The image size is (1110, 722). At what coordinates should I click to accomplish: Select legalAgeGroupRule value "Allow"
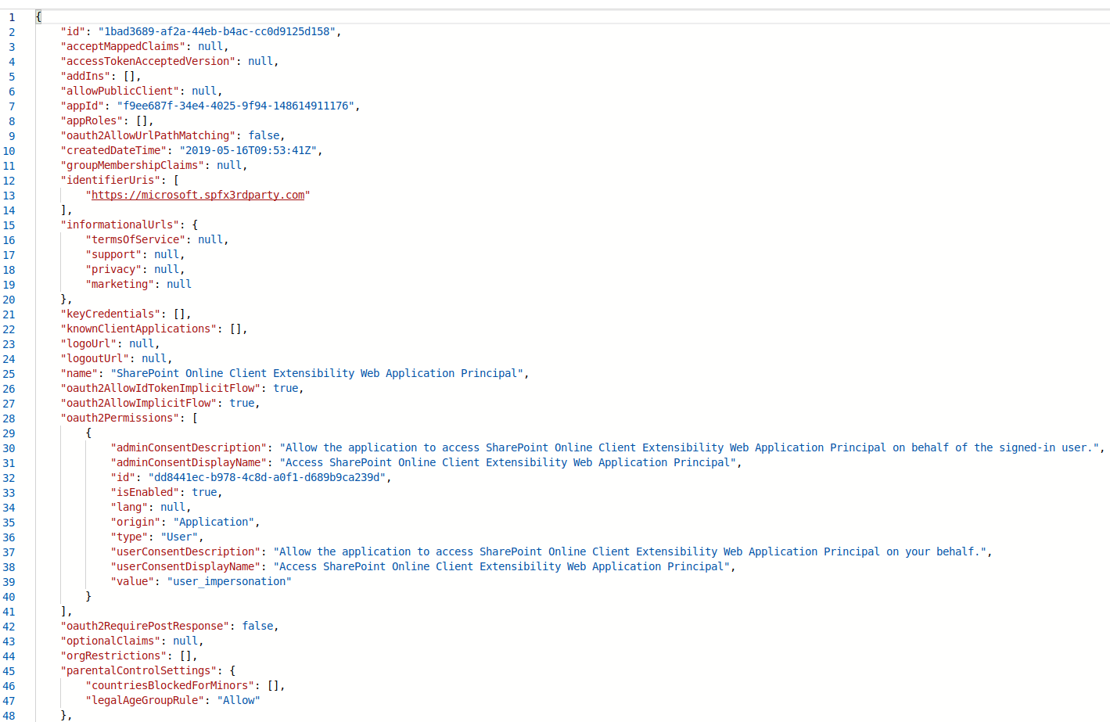point(239,700)
